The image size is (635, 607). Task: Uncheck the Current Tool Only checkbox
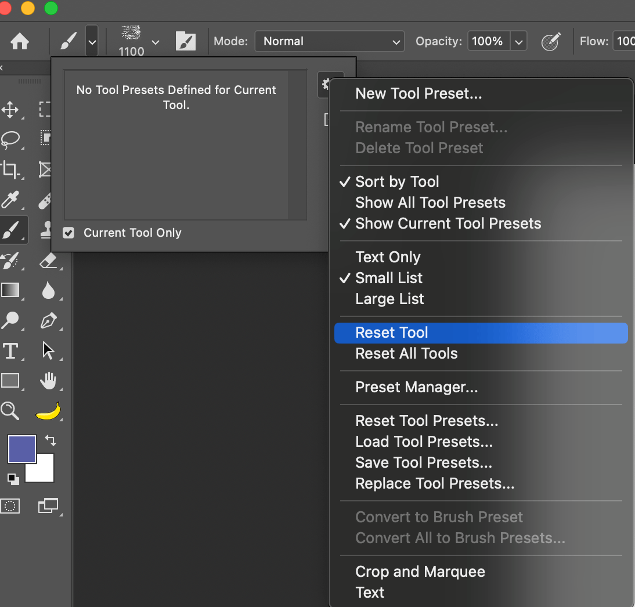click(68, 233)
